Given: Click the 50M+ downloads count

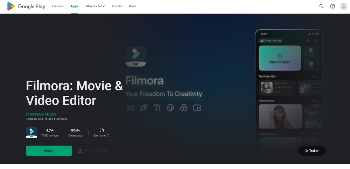Looking at the screenshot, I should [x=76, y=131].
